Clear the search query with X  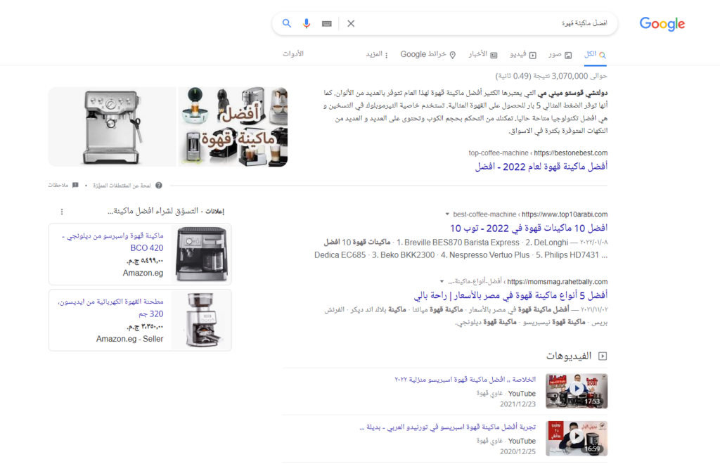[x=351, y=23]
